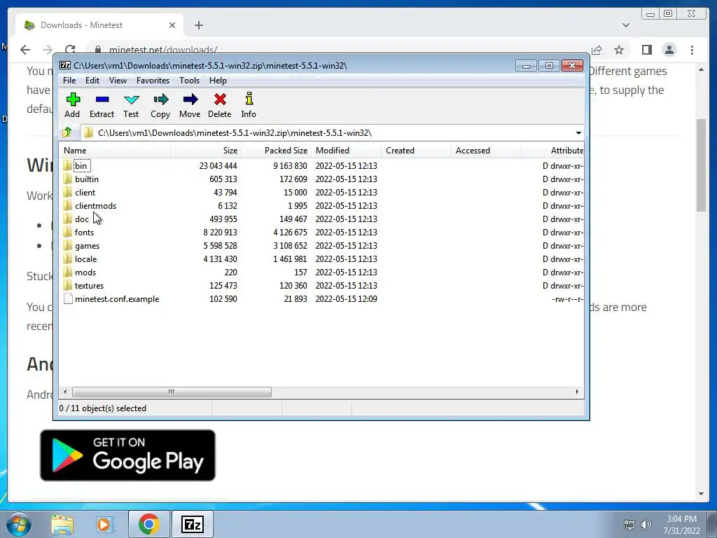This screenshot has width=717, height=538.
Task: Go up one folder level with arrow icon
Action: pos(67,132)
